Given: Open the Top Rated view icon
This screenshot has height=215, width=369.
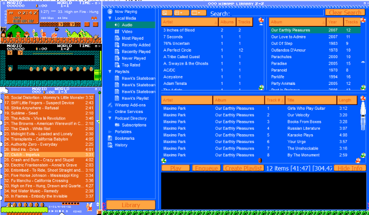Looking at the screenshot, I should tap(117, 65).
